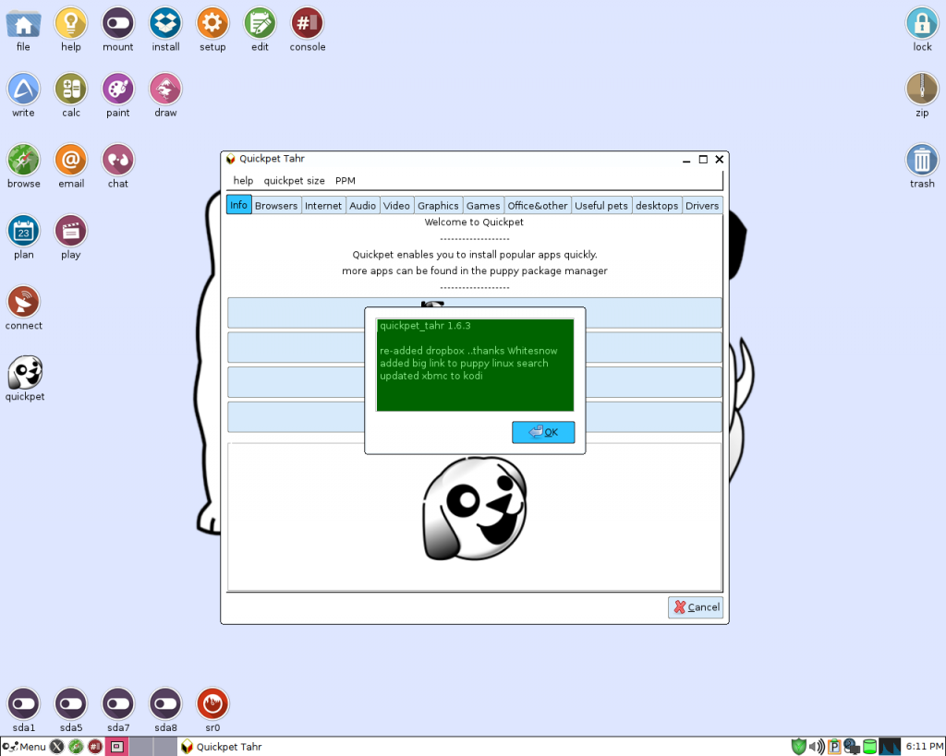Open the Menu start button
The image size is (946, 756).
tap(24, 747)
